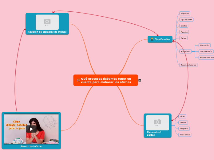Open image placeholder in Revisión de ejemplos node
Screen dimensions: 214x160
[47, 22]
